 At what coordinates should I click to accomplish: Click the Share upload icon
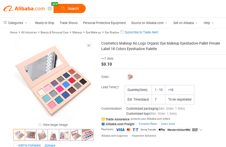(46, 145)
